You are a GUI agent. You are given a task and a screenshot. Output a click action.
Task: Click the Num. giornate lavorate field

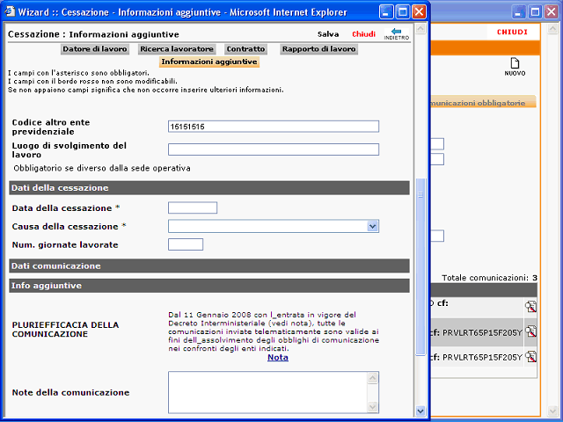(186, 244)
